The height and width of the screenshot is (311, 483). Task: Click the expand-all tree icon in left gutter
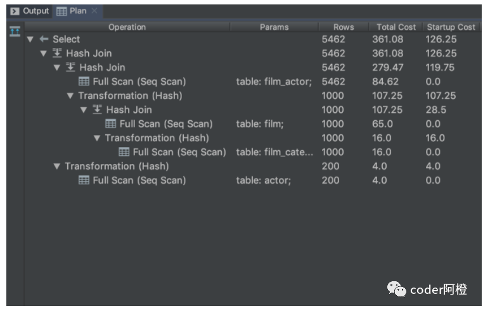(15, 32)
